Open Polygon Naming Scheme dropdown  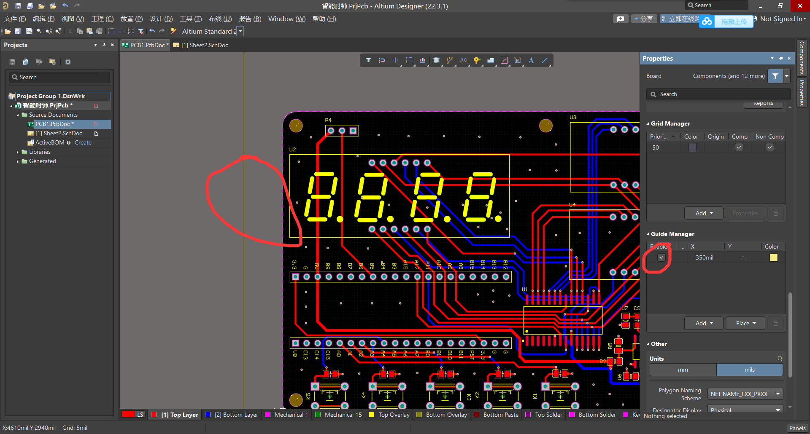pos(745,394)
